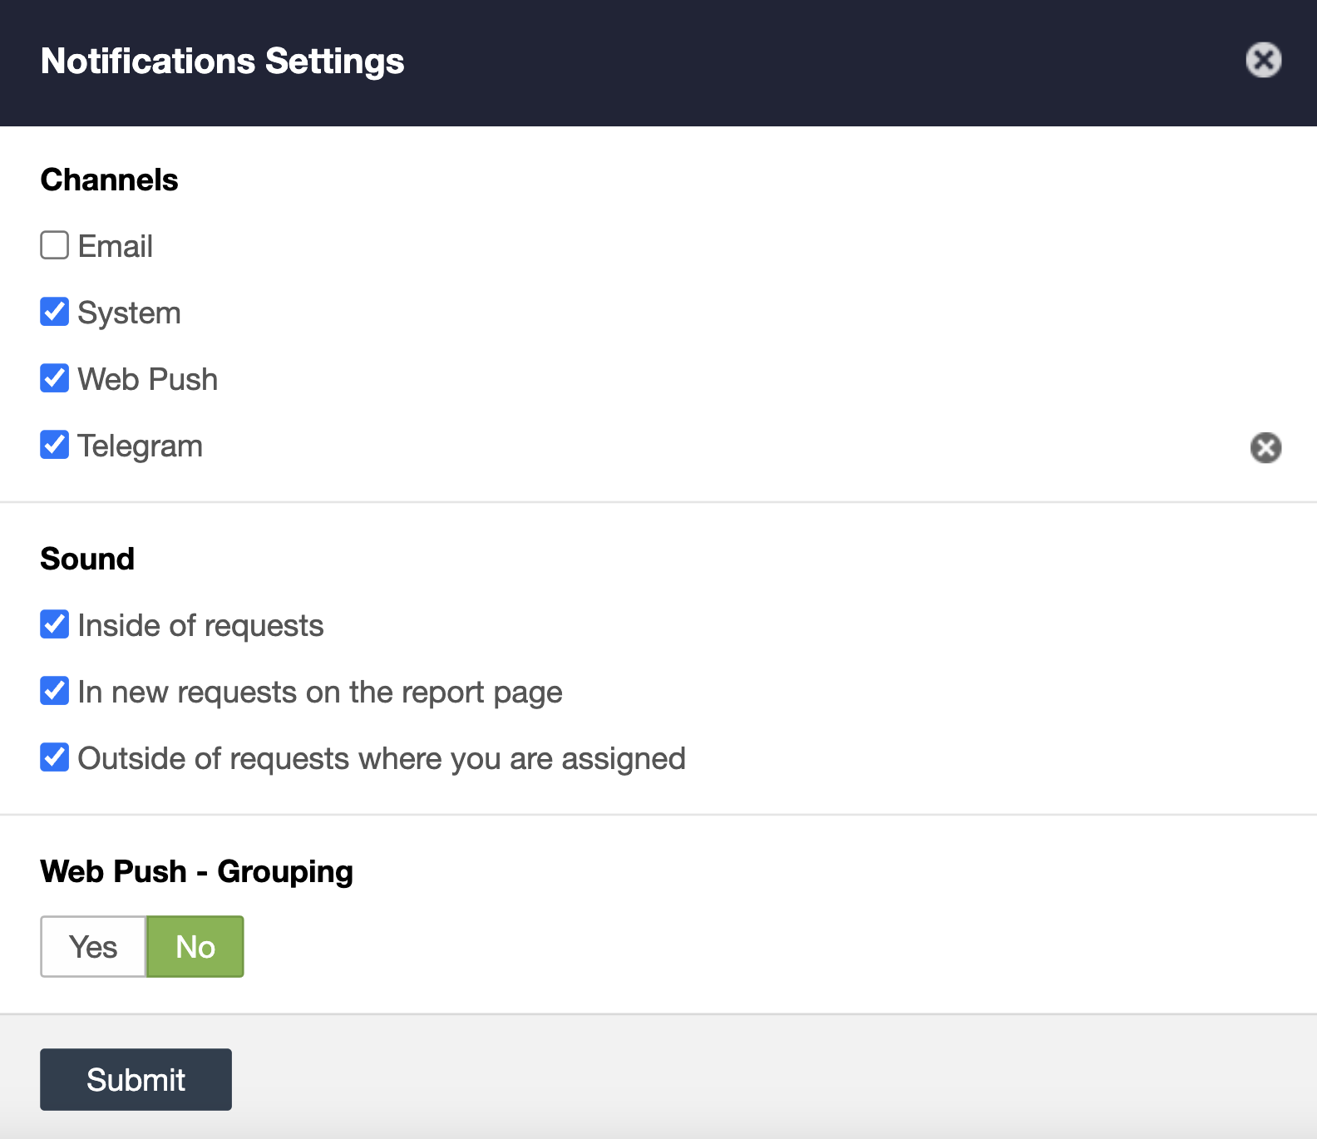Uncheck Inside of requests sound
Image resolution: width=1317 pixels, height=1139 pixels.
coord(55,624)
